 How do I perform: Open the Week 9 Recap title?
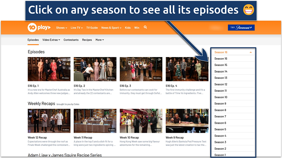coord(175,138)
